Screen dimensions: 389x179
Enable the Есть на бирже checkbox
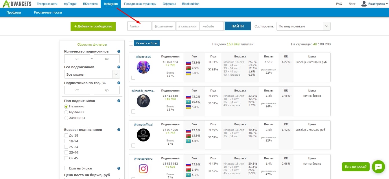(66, 168)
